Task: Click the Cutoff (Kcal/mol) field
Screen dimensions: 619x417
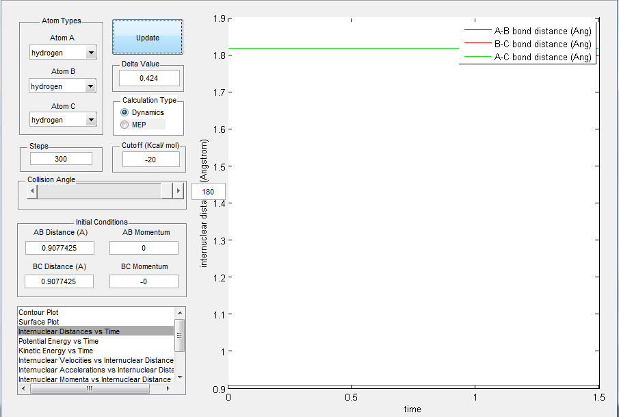Action: [x=150, y=160]
